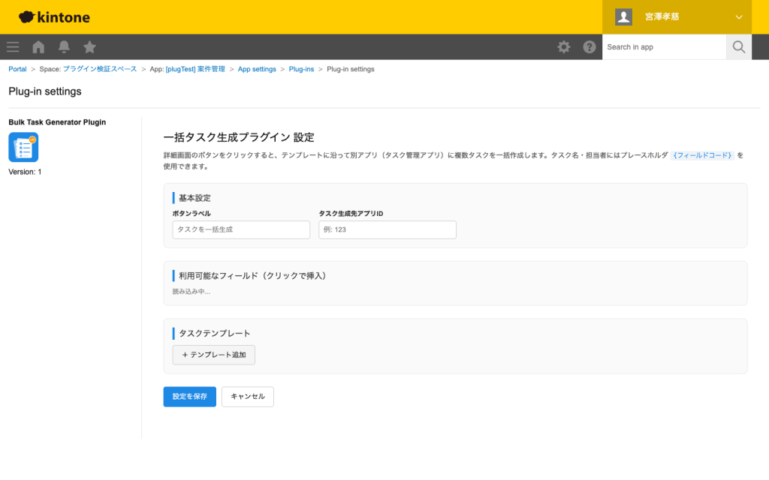769x480 pixels.
Task: Open the hamburger app menu
Action: click(x=12, y=46)
